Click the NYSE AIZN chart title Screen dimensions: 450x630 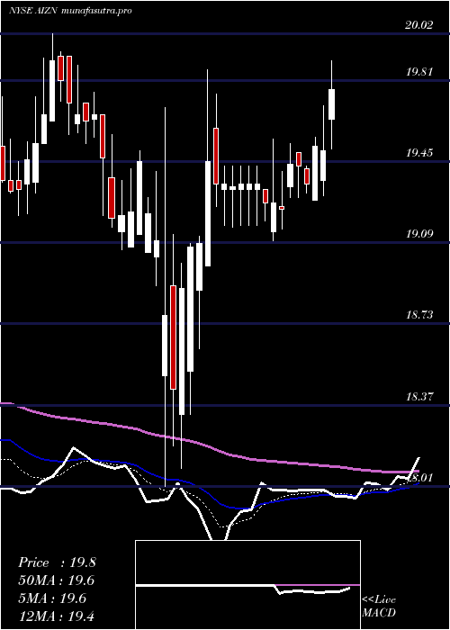tap(70, 11)
